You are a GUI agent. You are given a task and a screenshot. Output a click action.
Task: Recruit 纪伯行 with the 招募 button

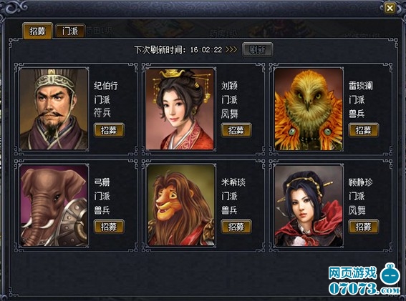pyautogui.click(x=109, y=130)
